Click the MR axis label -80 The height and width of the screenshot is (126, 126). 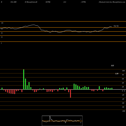tap(123, 107)
